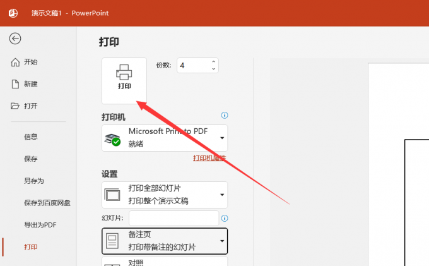Click the info icon next to slides field
This screenshot has height=266, width=429.
pyautogui.click(x=225, y=219)
